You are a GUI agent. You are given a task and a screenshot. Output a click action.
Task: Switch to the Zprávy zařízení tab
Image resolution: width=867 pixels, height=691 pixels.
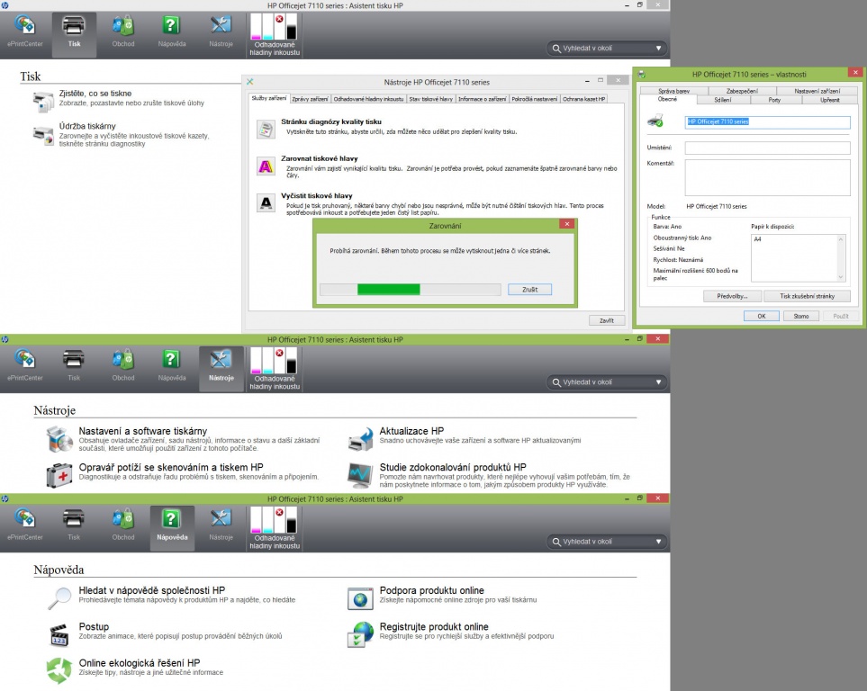(310, 99)
